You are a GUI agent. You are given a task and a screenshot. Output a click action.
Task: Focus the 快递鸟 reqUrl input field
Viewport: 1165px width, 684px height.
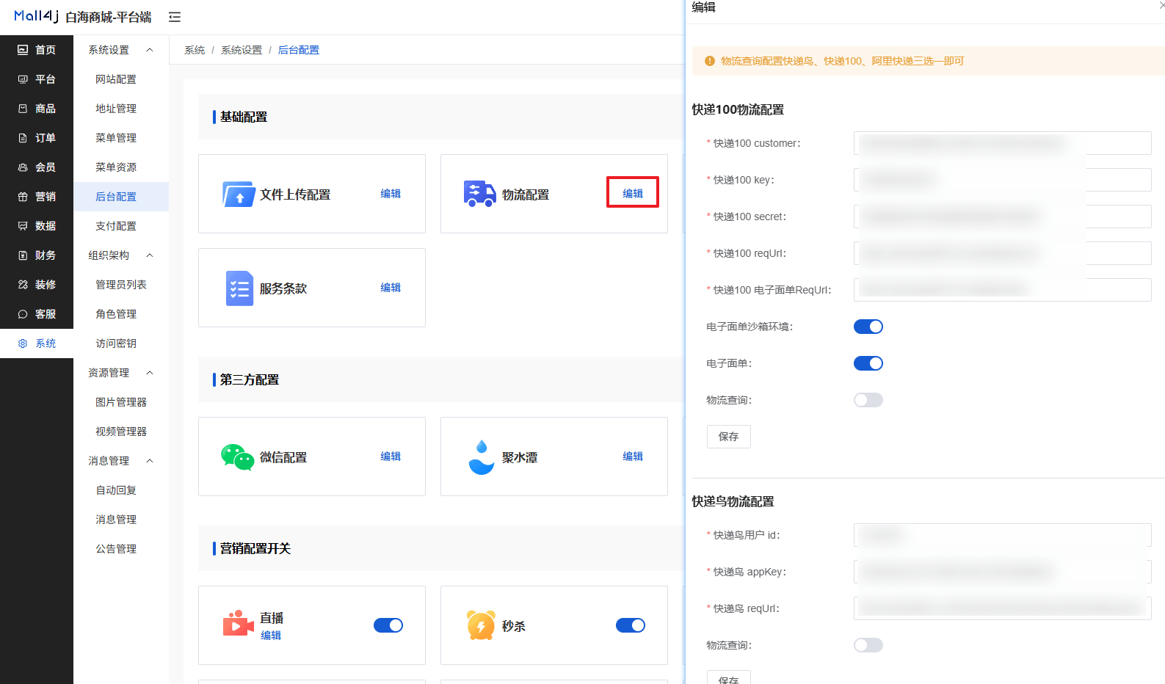[1003, 608]
